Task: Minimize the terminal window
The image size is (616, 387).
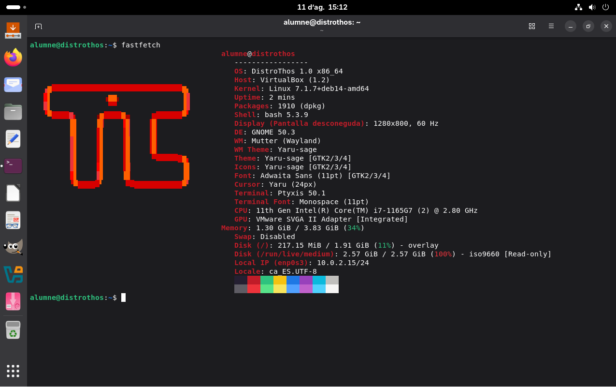Action: (571, 26)
